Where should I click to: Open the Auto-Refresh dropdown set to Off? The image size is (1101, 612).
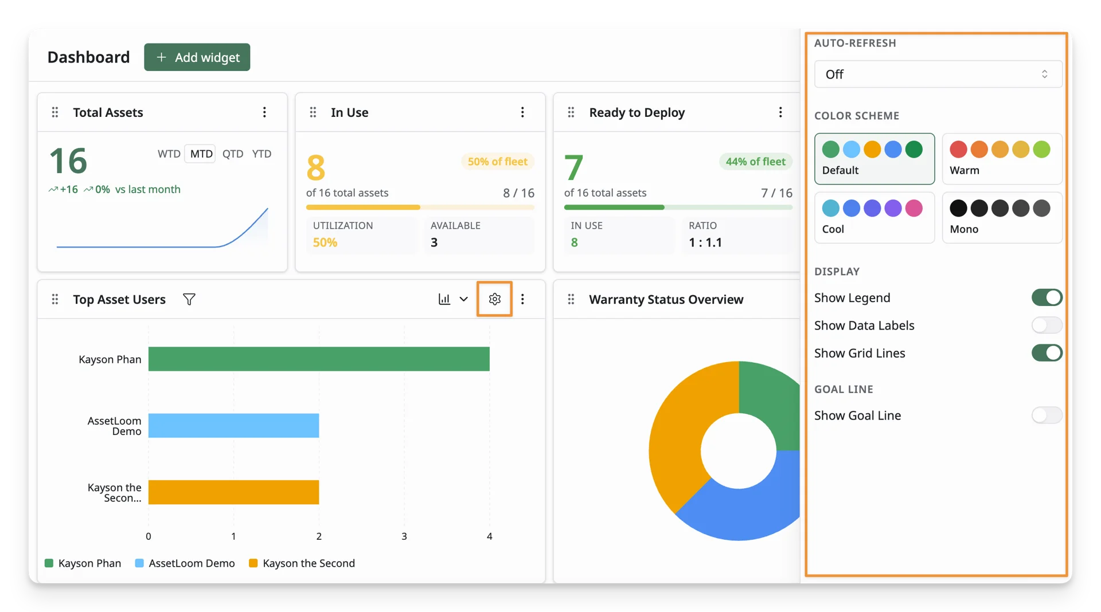pyautogui.click(x=938, y=74)
